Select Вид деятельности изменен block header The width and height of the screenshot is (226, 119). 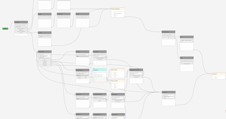pos(136,70)
